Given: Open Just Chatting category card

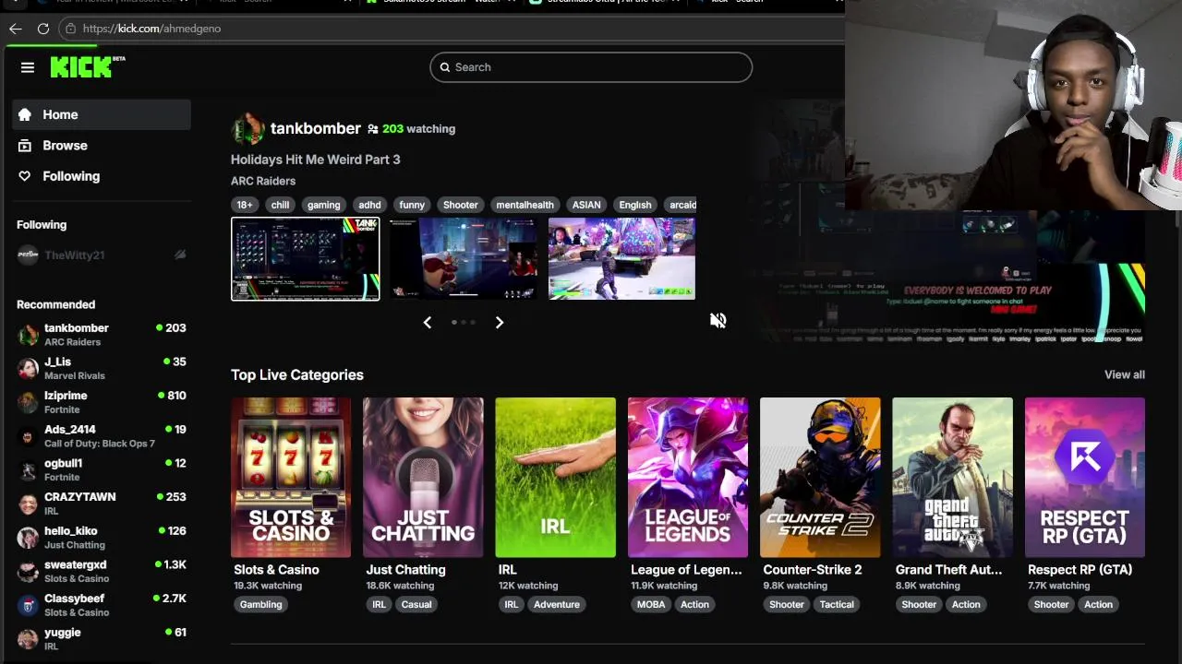Looking at the screenshot, I should [423, 478].
